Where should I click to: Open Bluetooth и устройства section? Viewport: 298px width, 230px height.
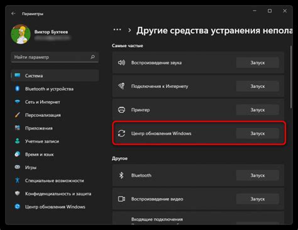click(x=55, y=89)
